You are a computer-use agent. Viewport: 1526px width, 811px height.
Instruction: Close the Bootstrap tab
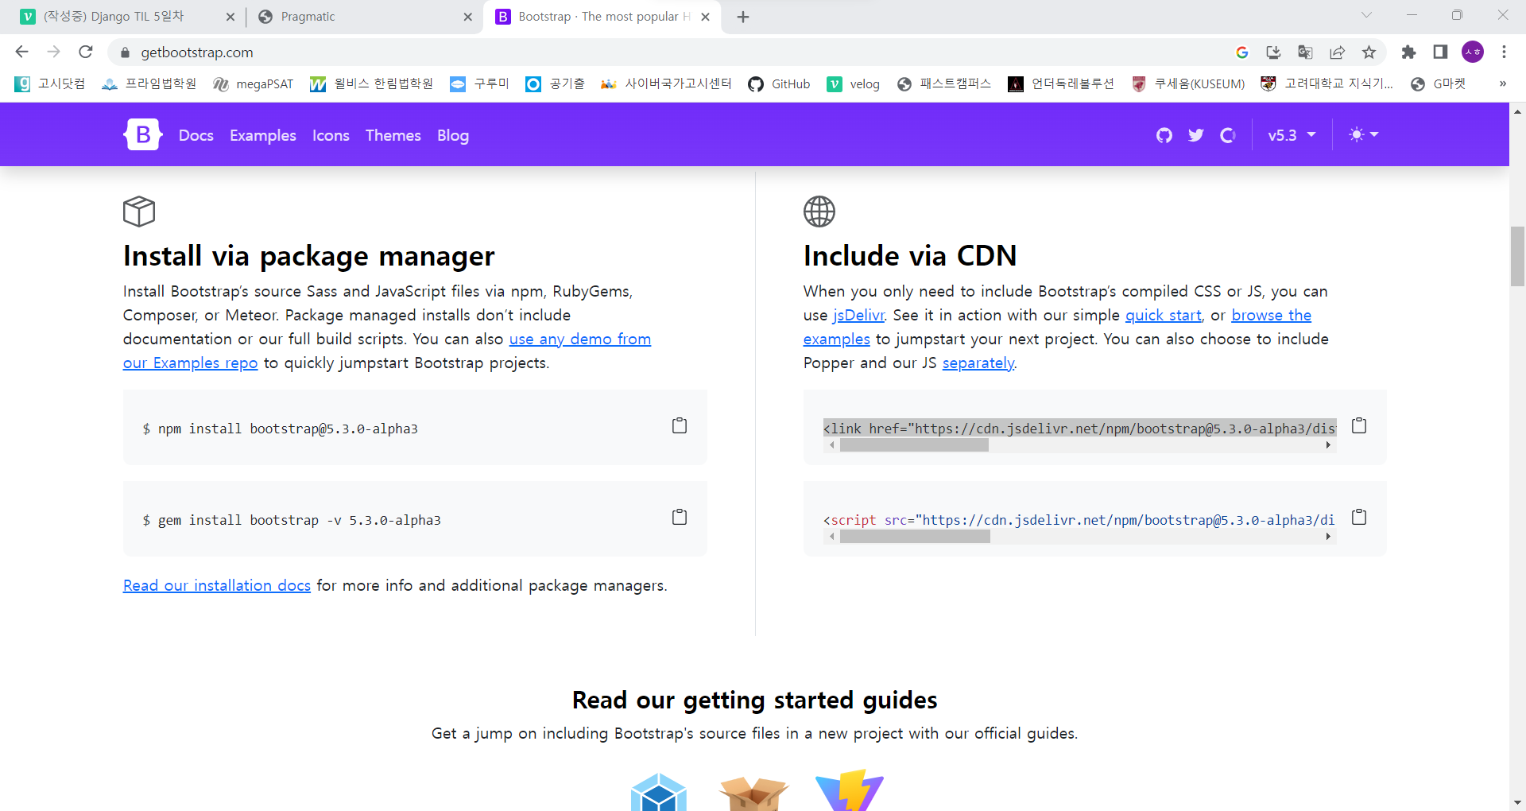705,17
